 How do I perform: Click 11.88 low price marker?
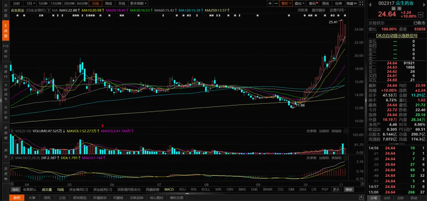coord(300,105)
